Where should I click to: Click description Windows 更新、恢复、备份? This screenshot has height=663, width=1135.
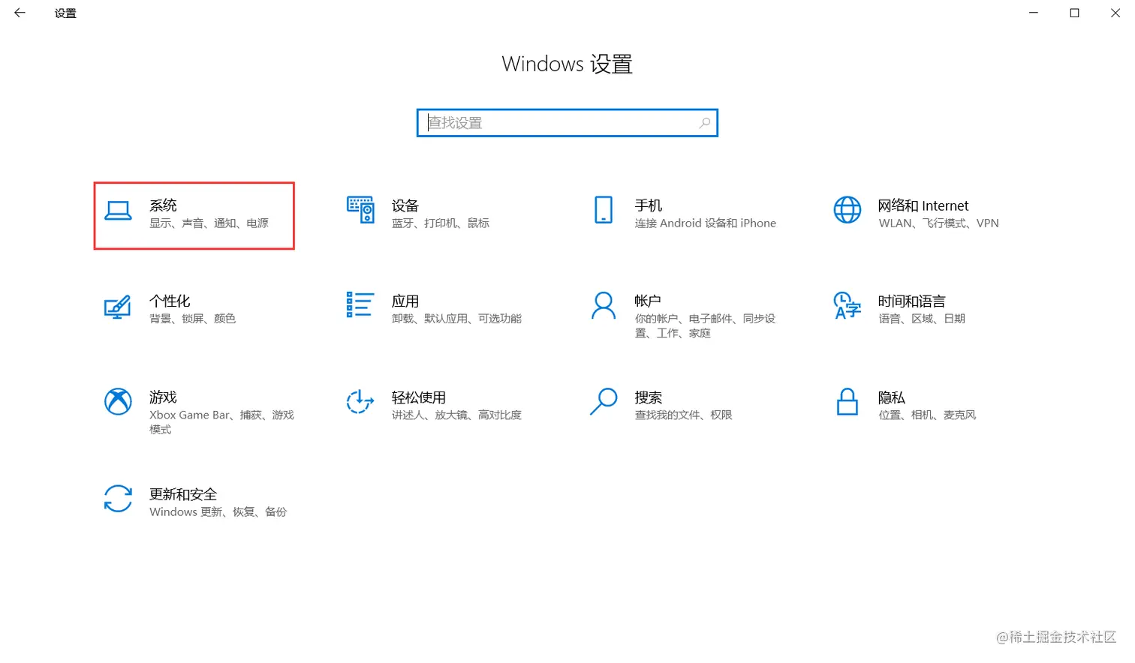(x=218, y=512)
